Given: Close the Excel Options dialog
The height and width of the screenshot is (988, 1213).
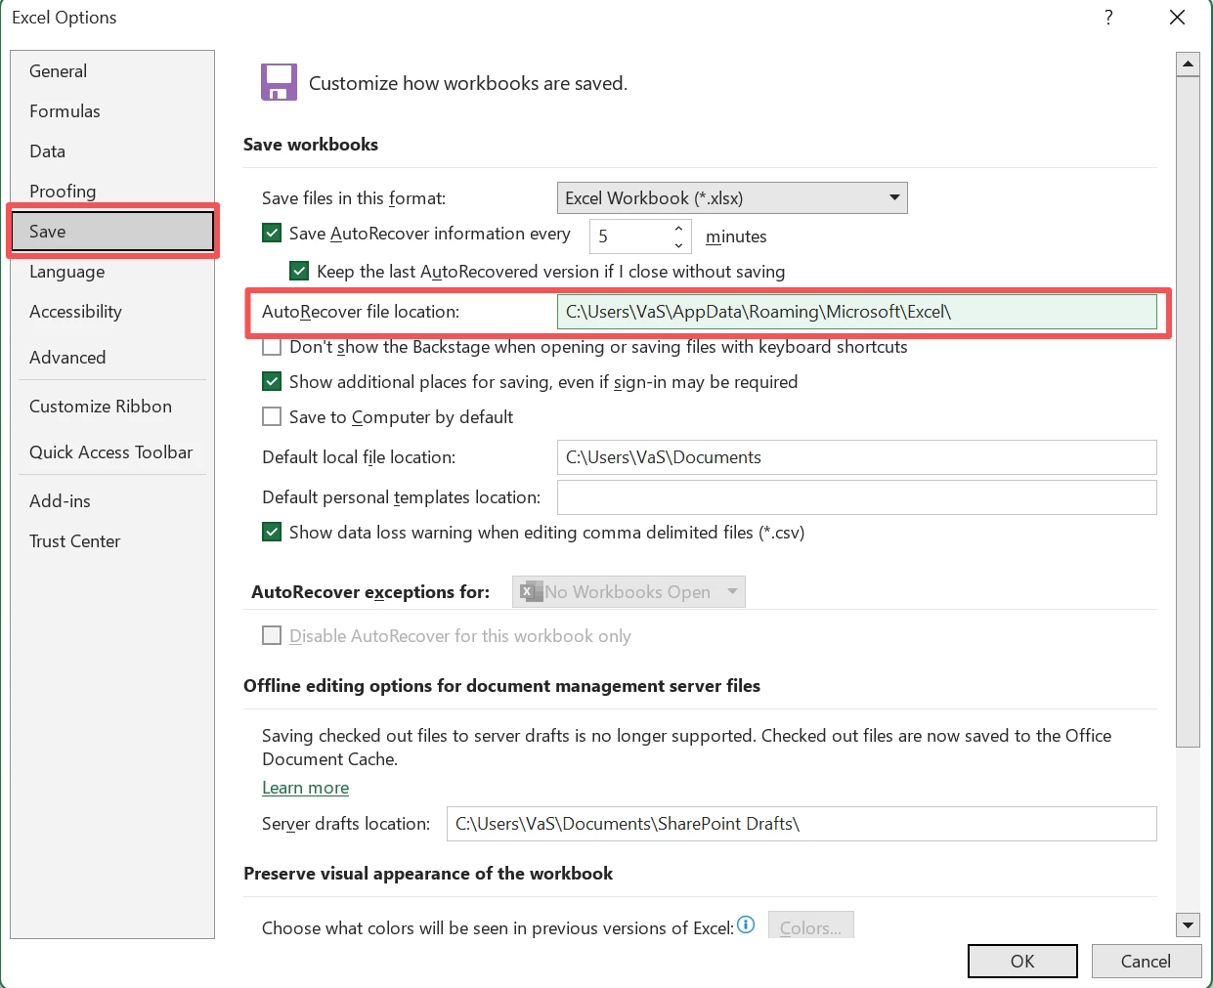Looking at the screenshot, I should pos(1178,18).
